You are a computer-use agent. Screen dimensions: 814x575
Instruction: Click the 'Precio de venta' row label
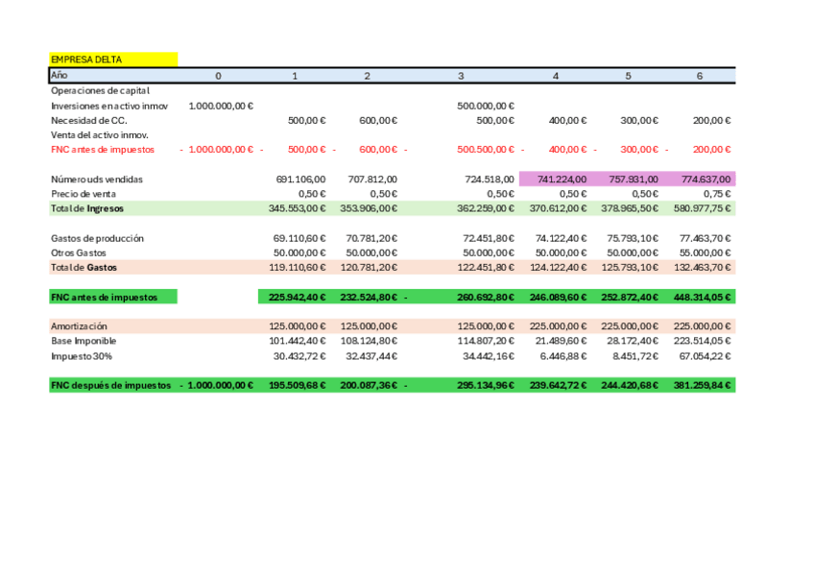[84, 194]
